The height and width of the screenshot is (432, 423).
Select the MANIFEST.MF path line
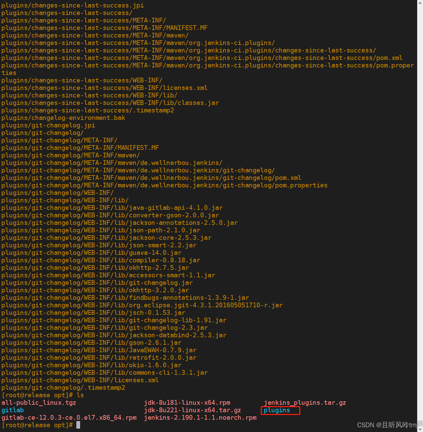[x=104, y=28]
